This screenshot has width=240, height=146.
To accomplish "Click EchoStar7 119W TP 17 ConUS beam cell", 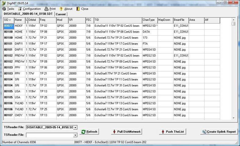I will coord(118,44).
